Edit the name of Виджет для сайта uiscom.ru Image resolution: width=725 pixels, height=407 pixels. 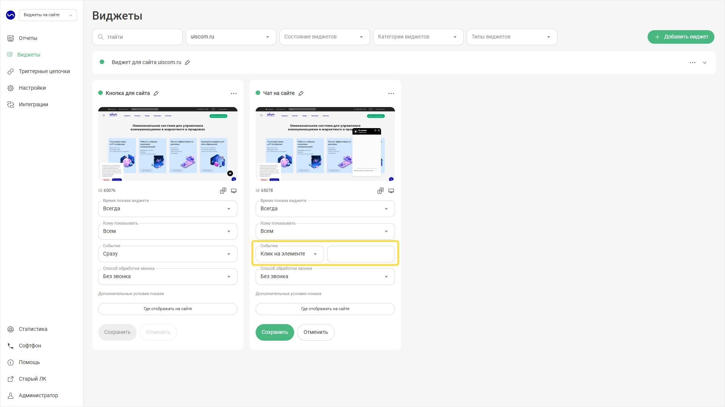[187, 63]
